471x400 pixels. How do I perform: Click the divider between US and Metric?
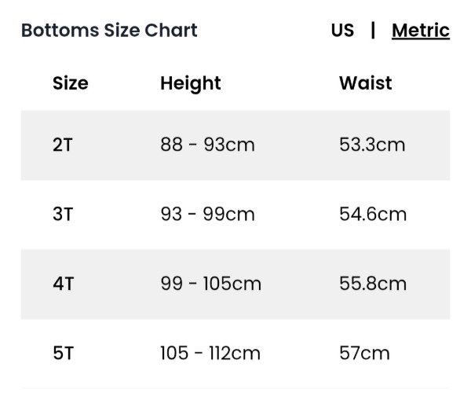(373, 31)
